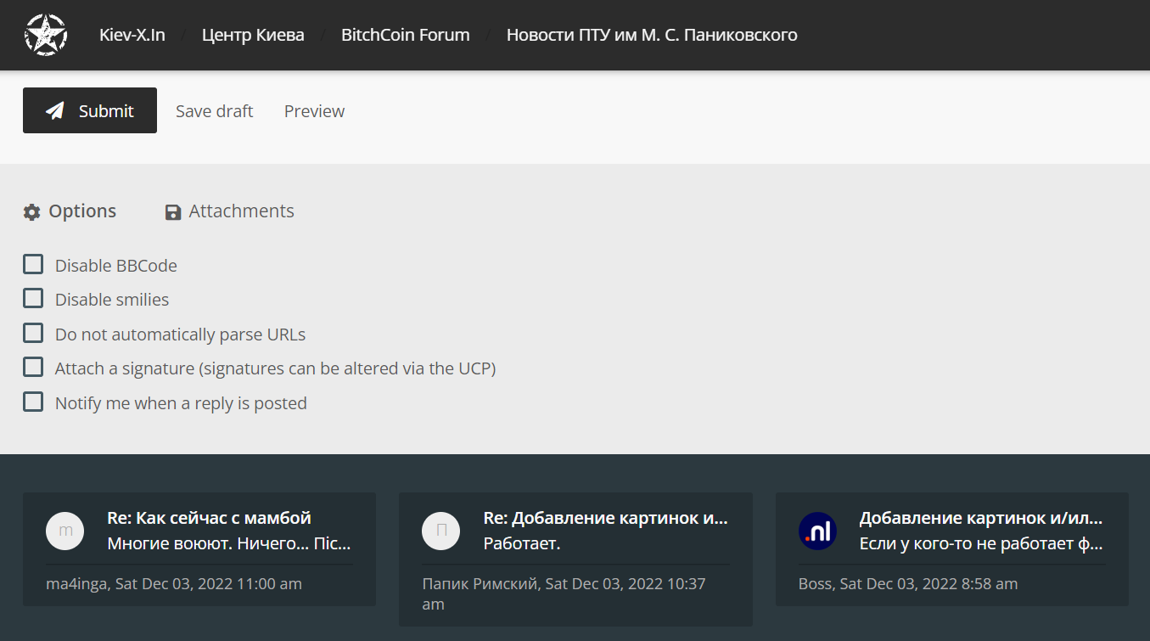Toggle the Attach a signature checkbox
The width and height of the screenshot is (1150, 641).
(x=33, y=368)
